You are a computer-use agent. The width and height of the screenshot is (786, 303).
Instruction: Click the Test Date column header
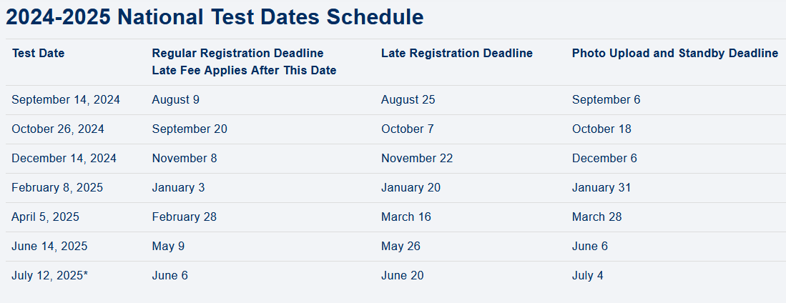pos(38,54)
